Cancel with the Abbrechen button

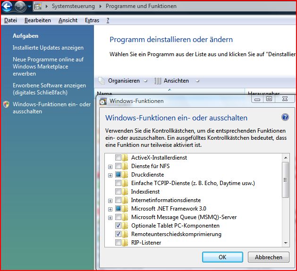pyautogui.click(x=268, y=257)
